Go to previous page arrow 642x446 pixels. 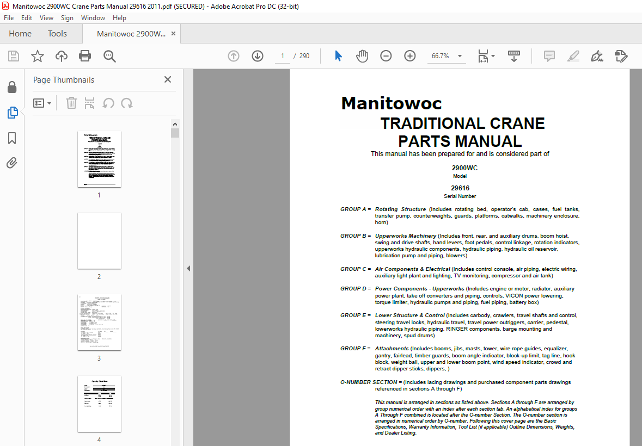point(234,56)
